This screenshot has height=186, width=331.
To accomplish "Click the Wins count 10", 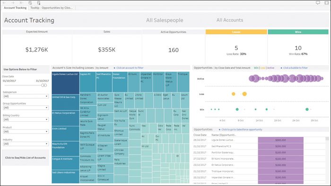I will point(298,48).
